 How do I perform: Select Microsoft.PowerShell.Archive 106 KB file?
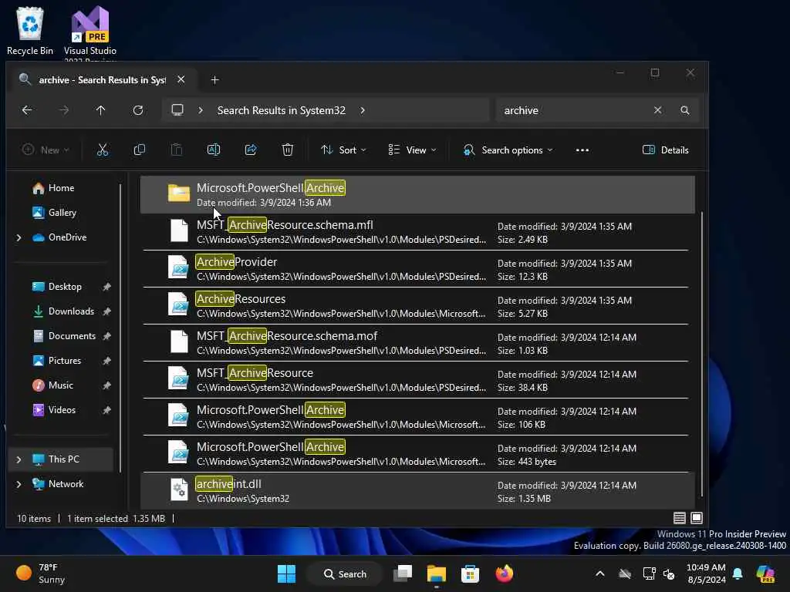(417, 417)
